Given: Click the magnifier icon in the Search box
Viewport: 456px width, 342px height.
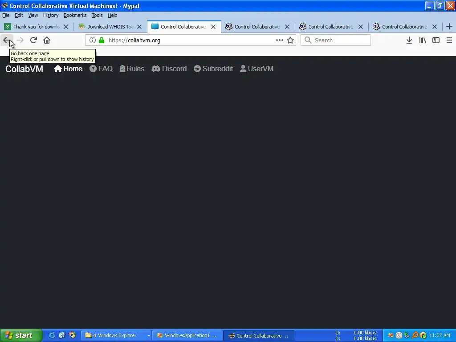Looking at the screenshot, I should coord(308,40).
